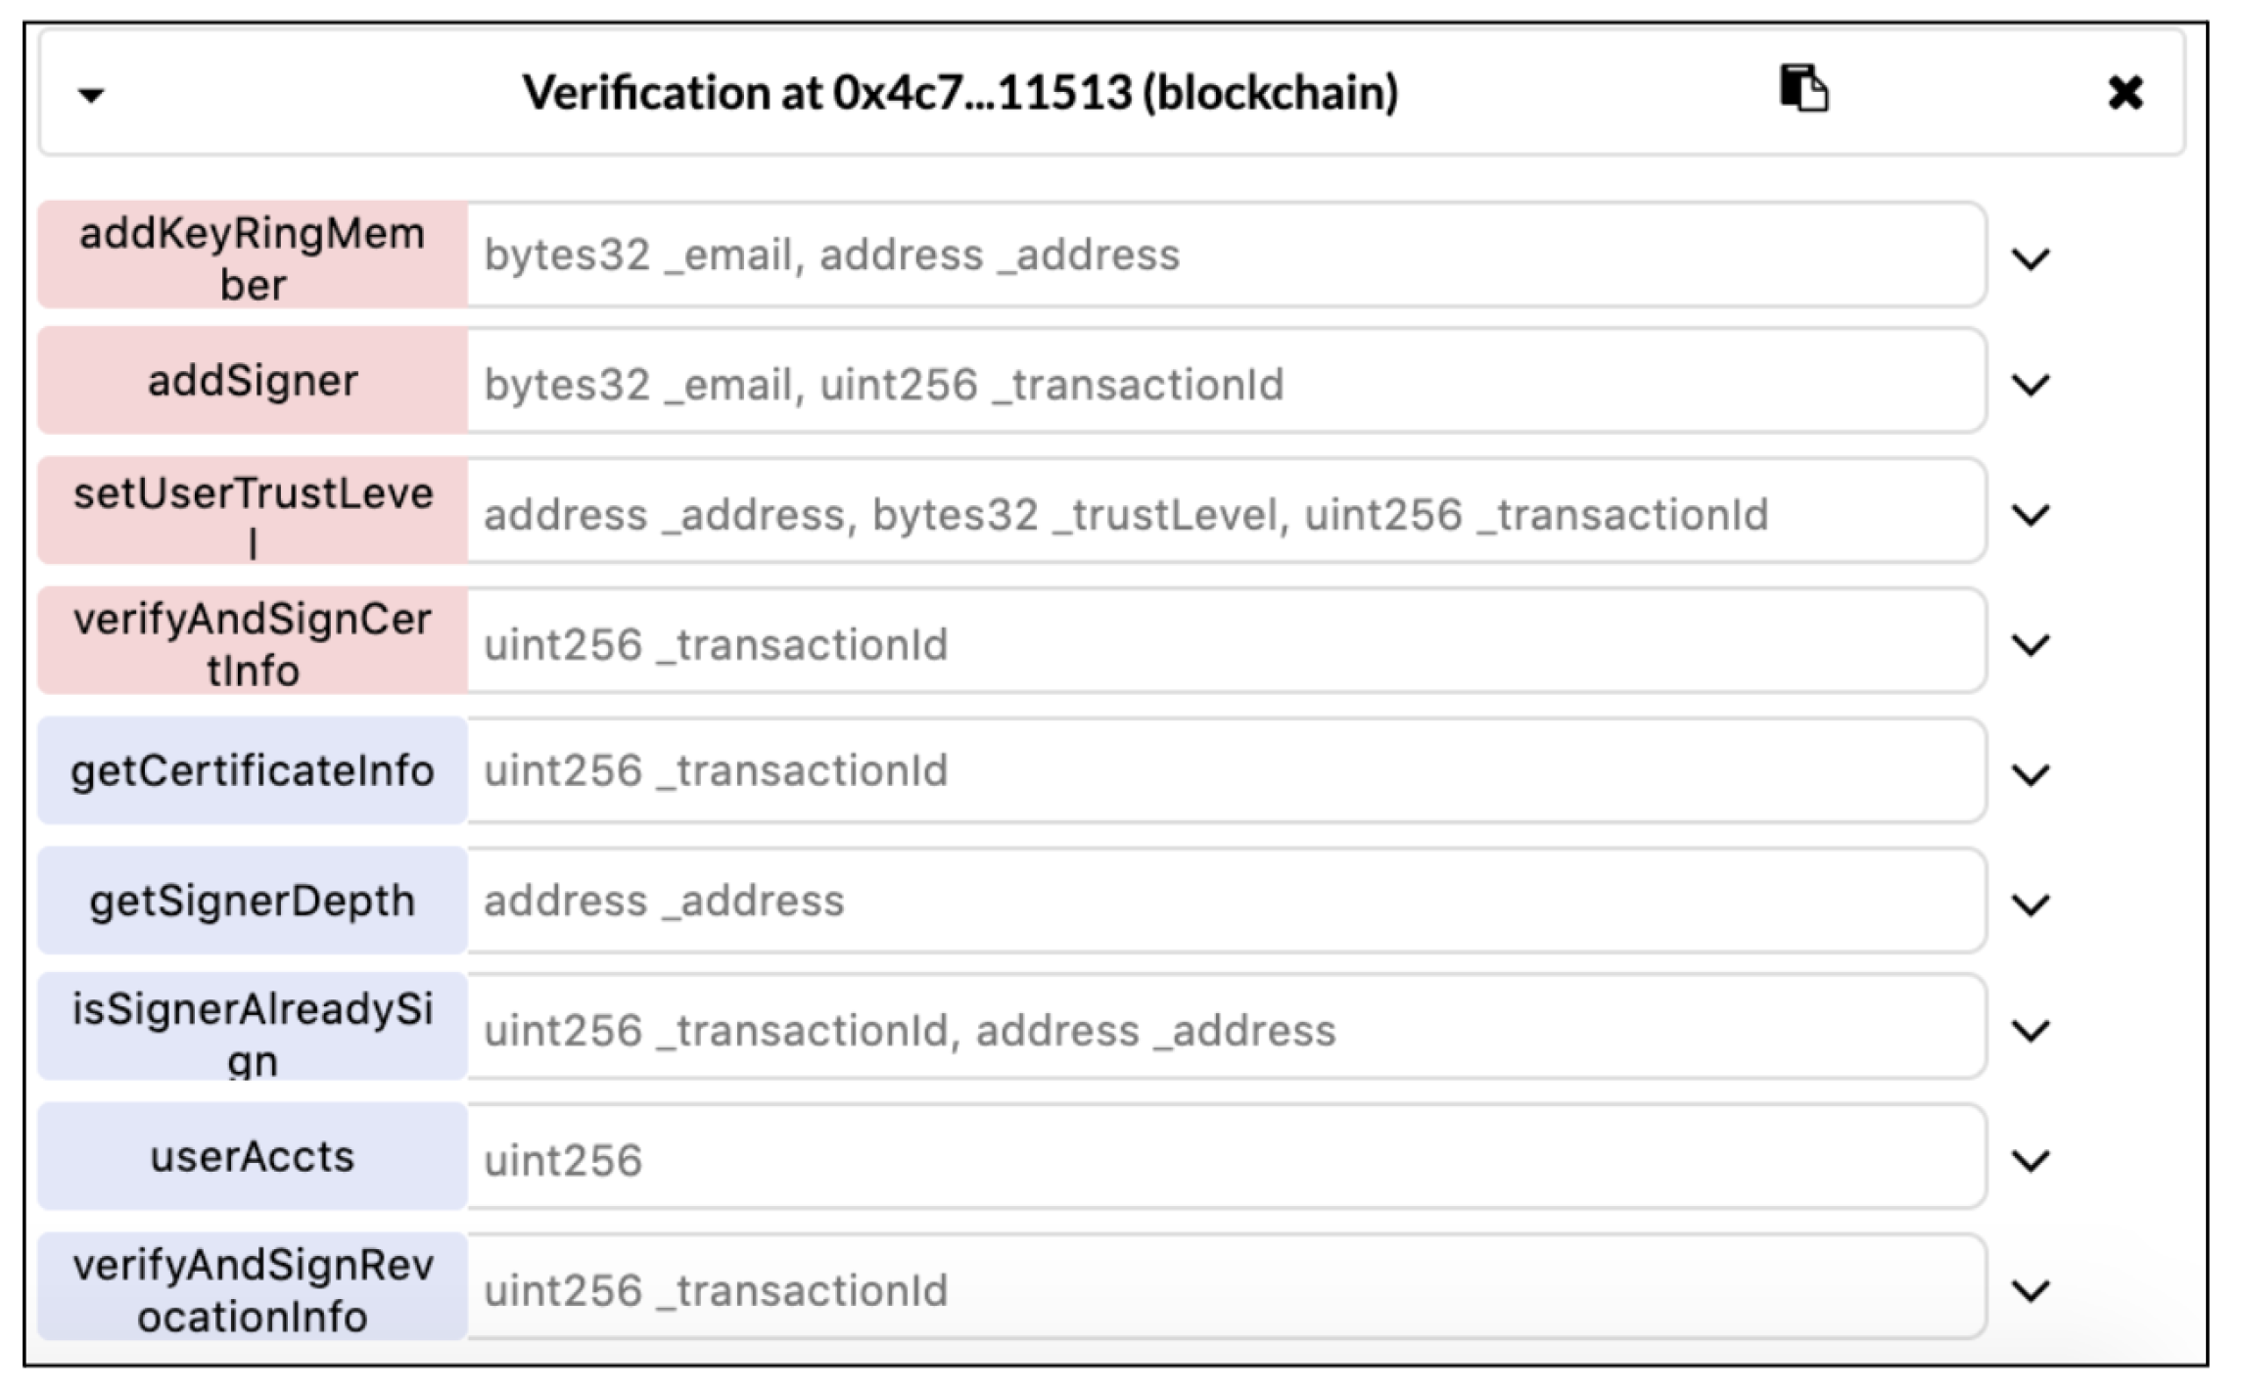Call the userAccts getter button

tap(253, 1157)
